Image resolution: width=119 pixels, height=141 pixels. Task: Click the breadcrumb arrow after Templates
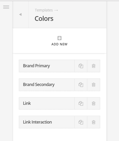[56, 10]
